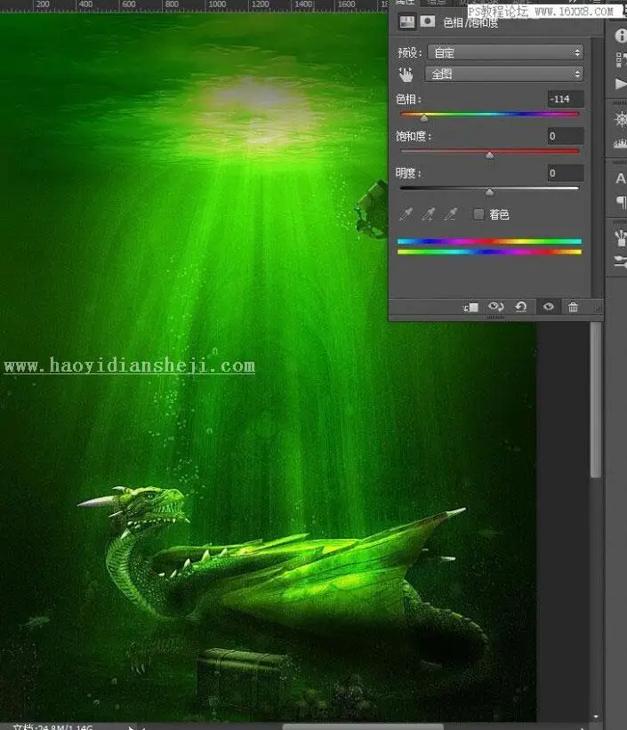Toggle adjustment layer visibility eye
This screenshot has height=730, width=627.
[x=548, y=307]
